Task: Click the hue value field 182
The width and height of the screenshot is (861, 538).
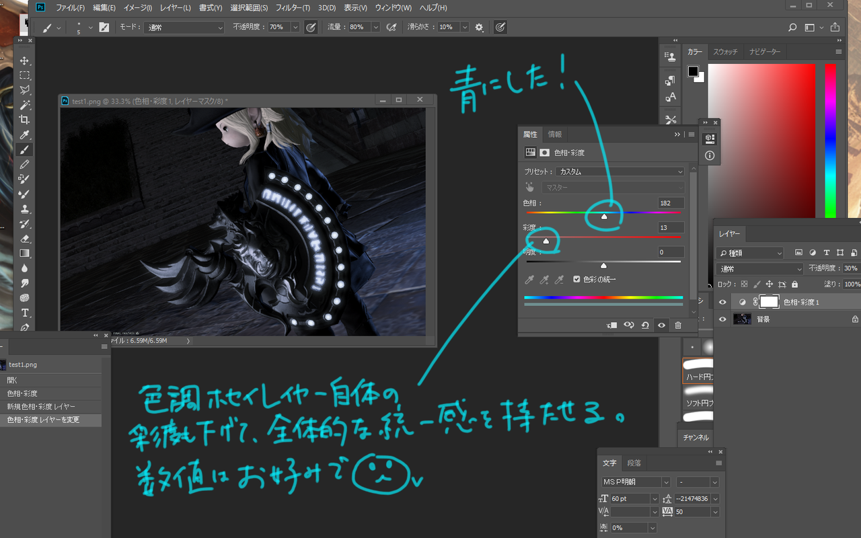Action: click(671, 202)
